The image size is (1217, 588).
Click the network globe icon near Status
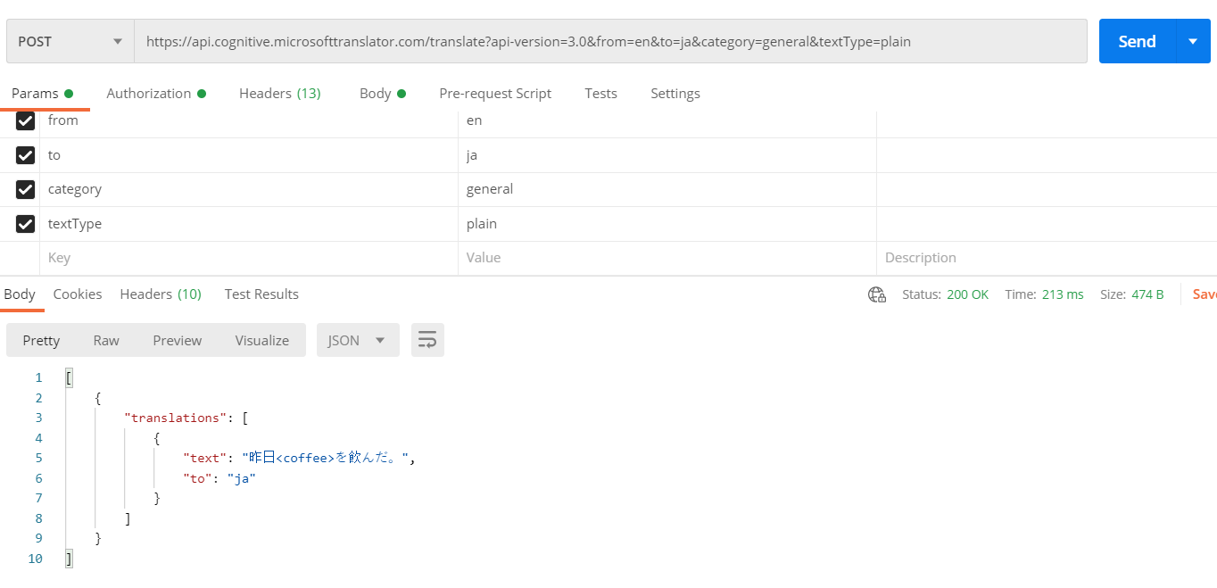(x=877, y=294)
